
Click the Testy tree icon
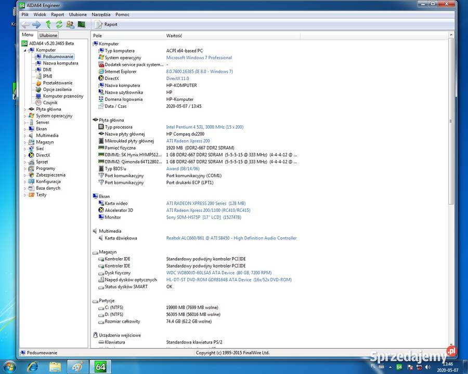31,195
